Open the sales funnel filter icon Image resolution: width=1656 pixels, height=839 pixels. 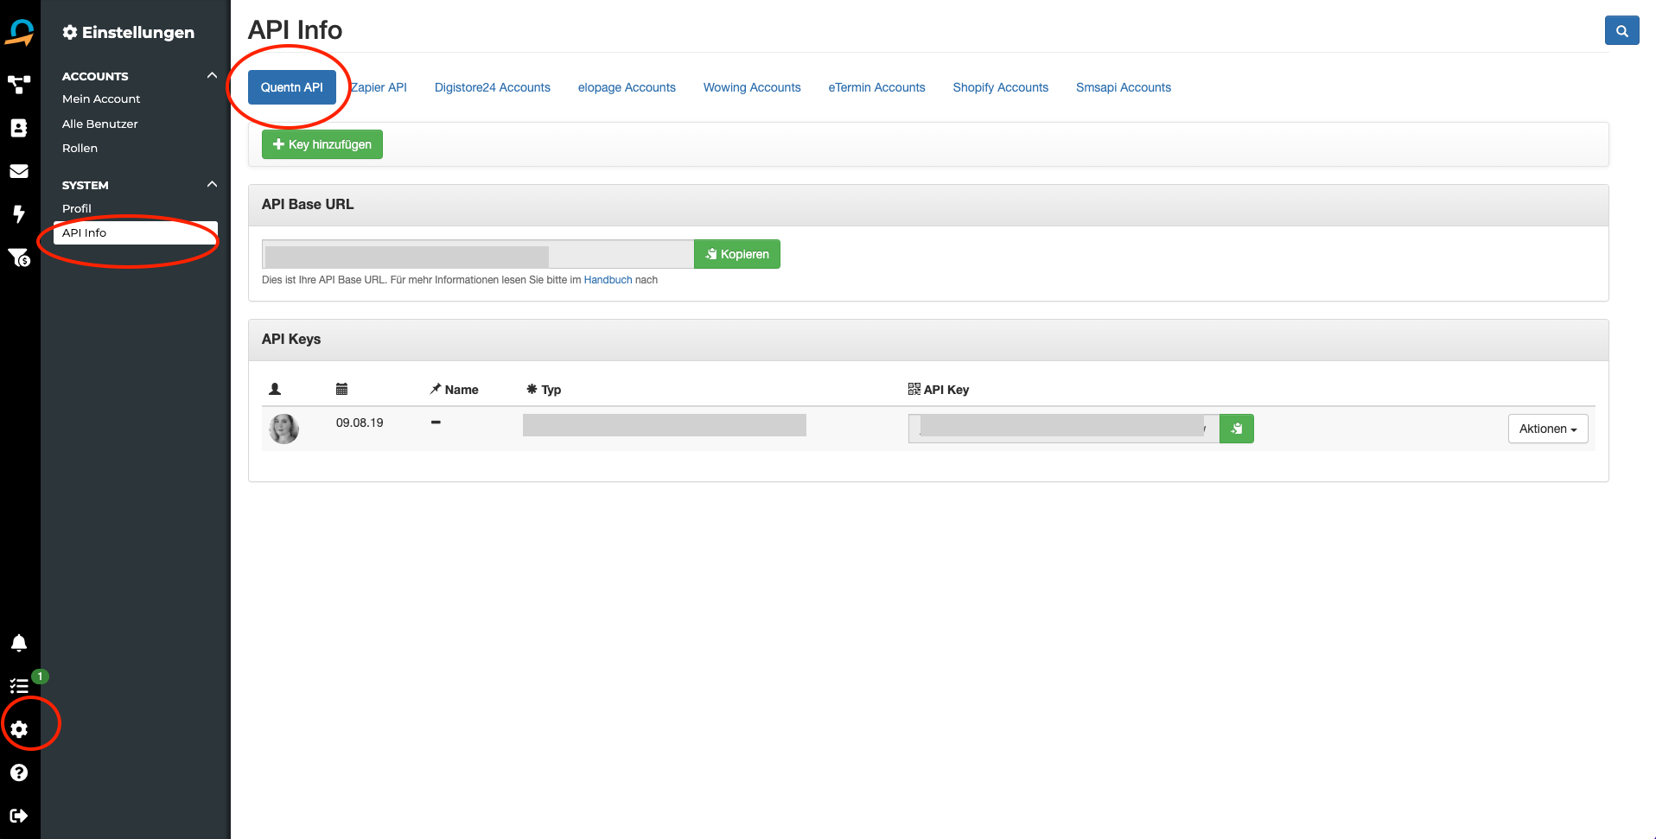tap(20, 257)
